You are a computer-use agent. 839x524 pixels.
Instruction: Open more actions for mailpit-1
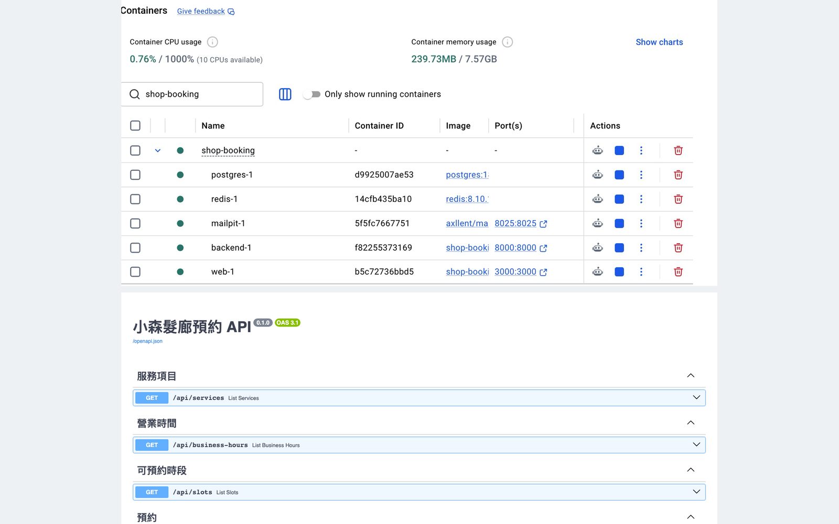pyautogui.click(x=641, y=223)
